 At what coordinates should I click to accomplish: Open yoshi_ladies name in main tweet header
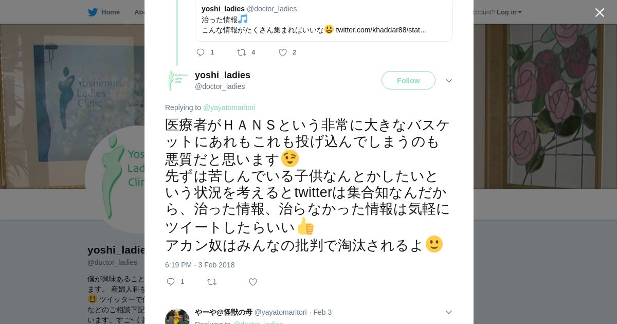pyautogui.click(x=222, y=75)
